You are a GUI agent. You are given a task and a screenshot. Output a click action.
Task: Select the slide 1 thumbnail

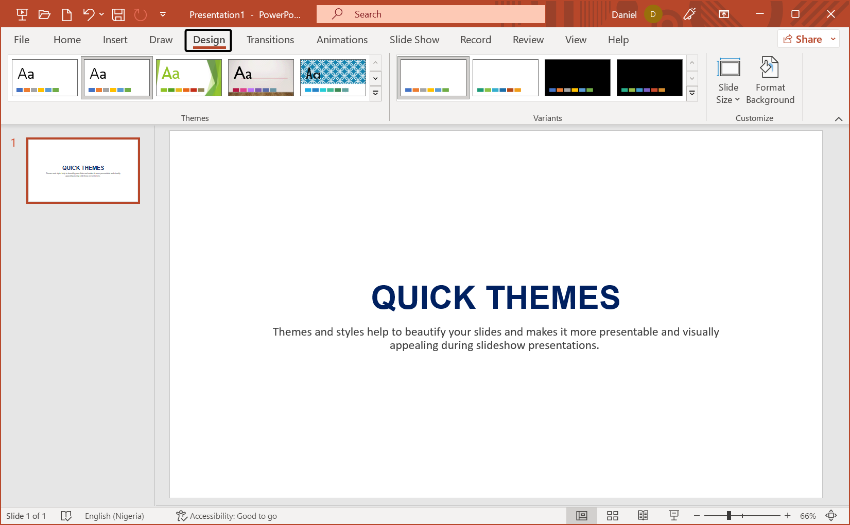click(x=83, y=170)
